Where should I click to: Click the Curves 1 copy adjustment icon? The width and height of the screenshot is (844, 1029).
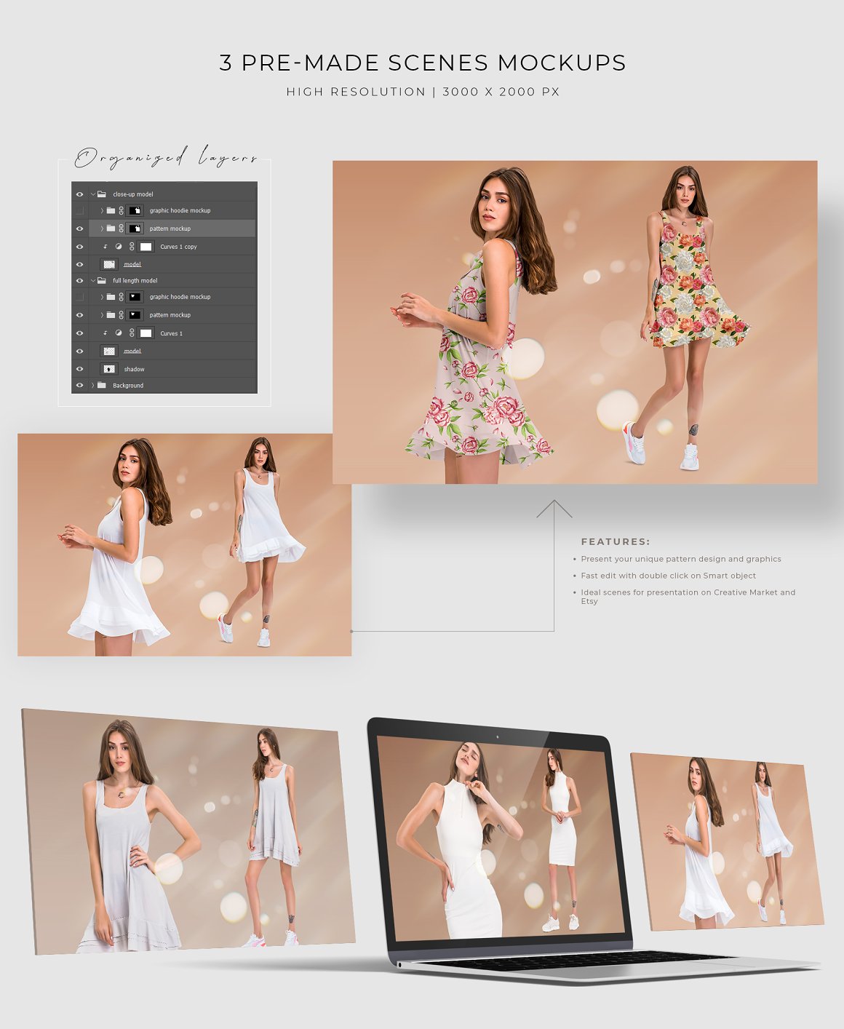[119, 247]
